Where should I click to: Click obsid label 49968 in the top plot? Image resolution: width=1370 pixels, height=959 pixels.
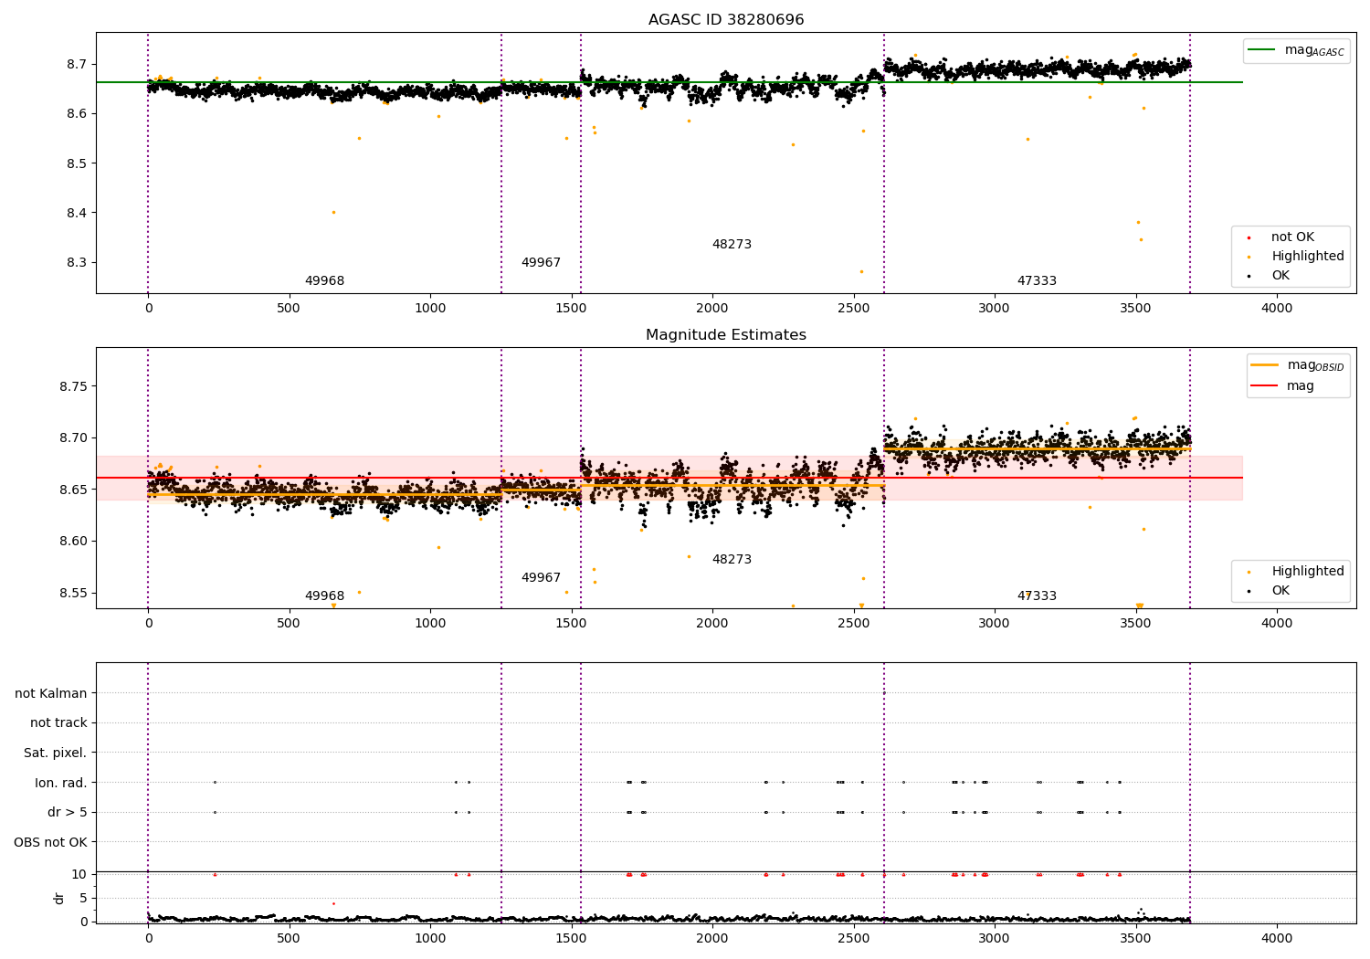click(325, 281)
